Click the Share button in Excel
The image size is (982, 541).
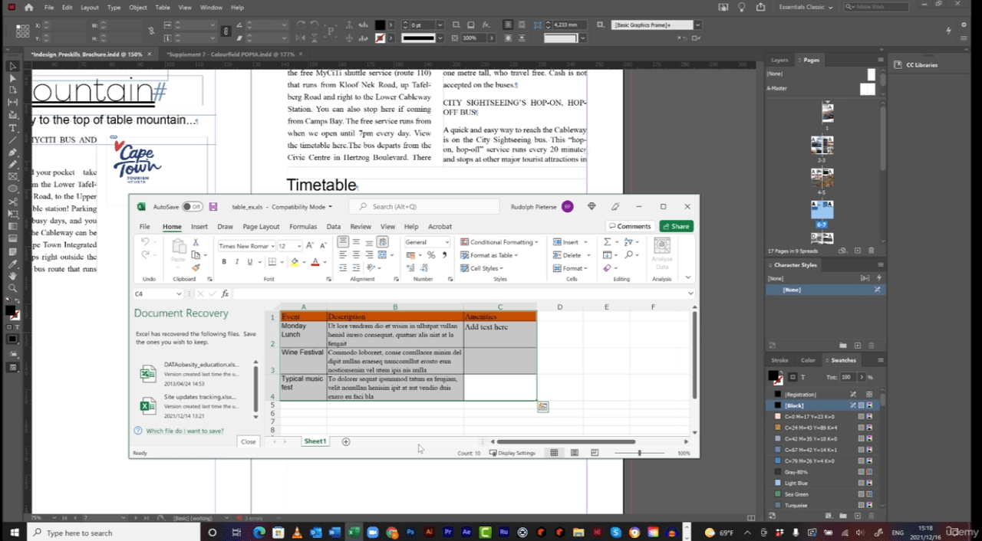(676, 227)
